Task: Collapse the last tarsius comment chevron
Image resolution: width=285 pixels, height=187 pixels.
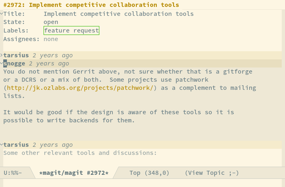Action: [2, 144]
